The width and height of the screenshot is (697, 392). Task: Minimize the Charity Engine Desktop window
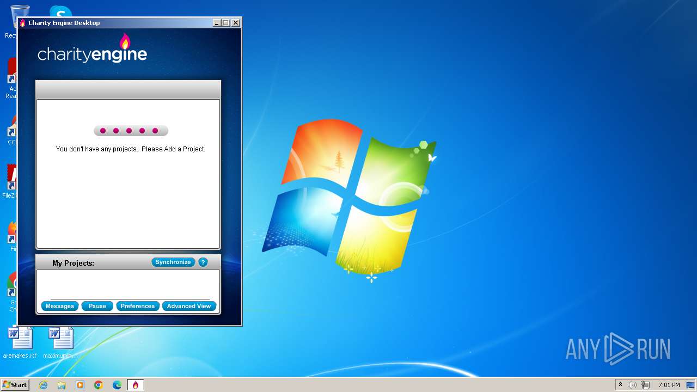coord(217,23)
